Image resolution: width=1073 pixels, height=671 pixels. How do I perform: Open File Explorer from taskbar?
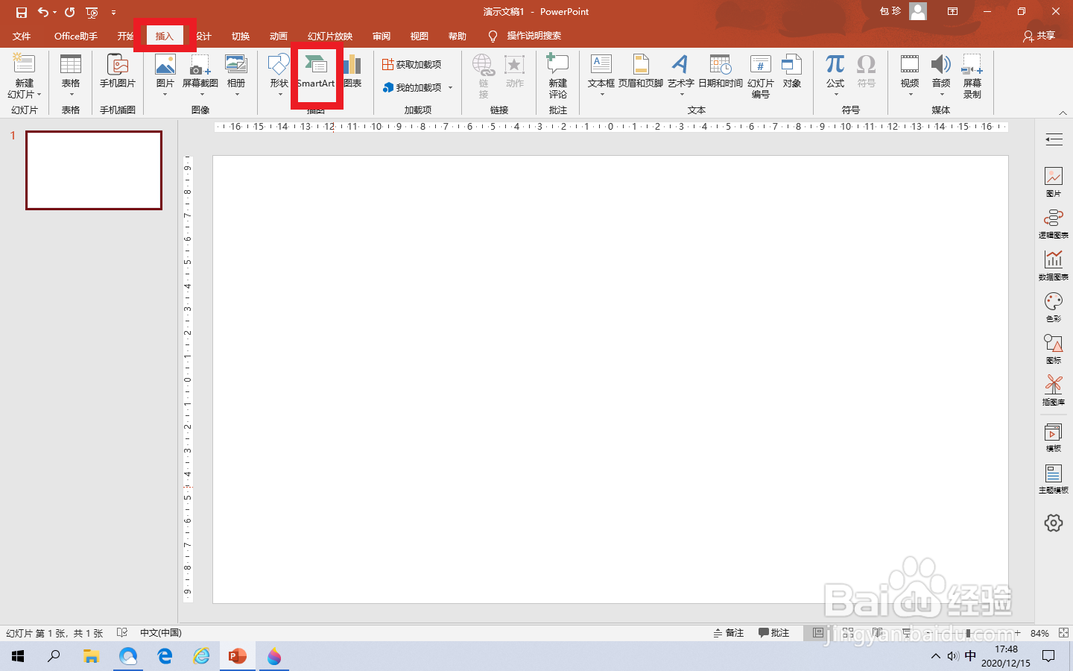point(91,656)
